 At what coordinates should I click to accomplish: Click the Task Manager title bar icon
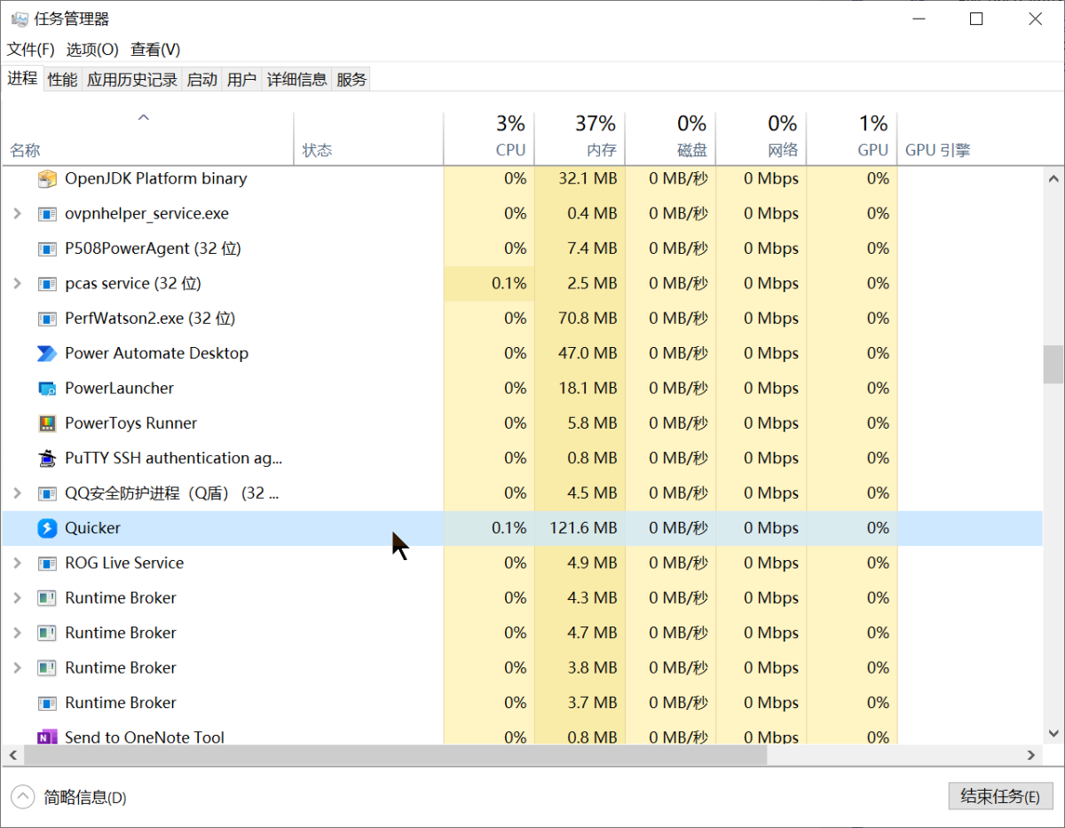tap(19, 19)
